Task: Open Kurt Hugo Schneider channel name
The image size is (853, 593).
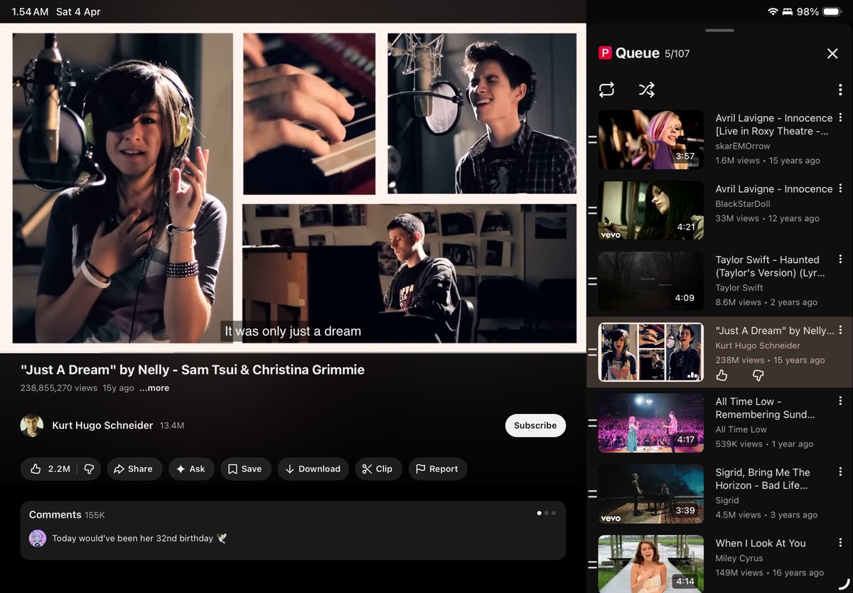Action: tap(102, 425)
